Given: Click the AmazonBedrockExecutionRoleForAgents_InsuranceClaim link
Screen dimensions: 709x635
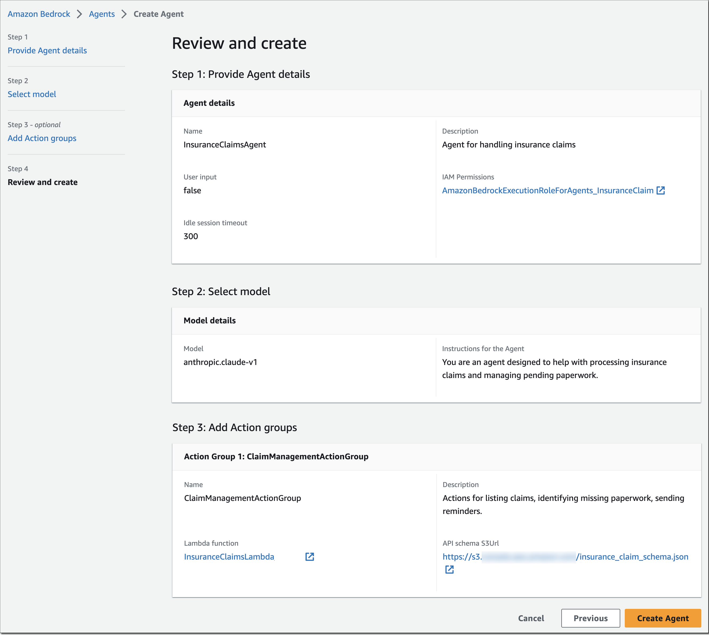Looking at the screenshot, I should click(x=548, y=191).
